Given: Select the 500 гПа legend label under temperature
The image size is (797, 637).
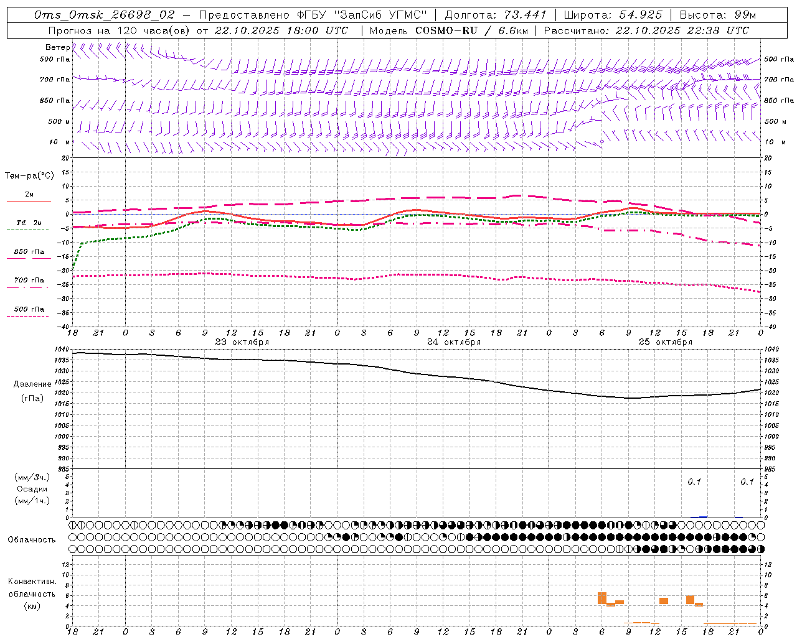Looking at the screenshot, I should 29,309.
